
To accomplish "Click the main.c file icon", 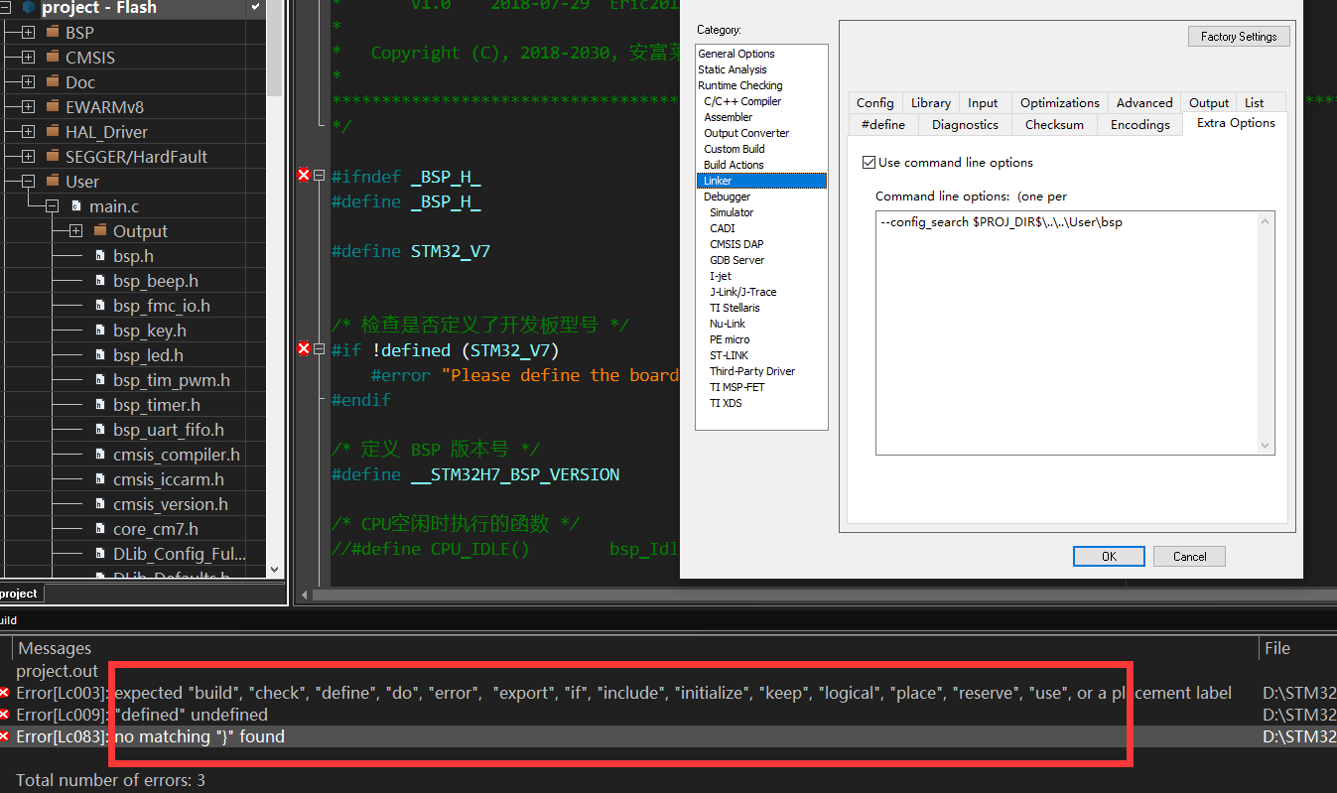I will click(76, 206).
